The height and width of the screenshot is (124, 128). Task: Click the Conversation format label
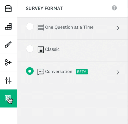(x=59, y=72)
